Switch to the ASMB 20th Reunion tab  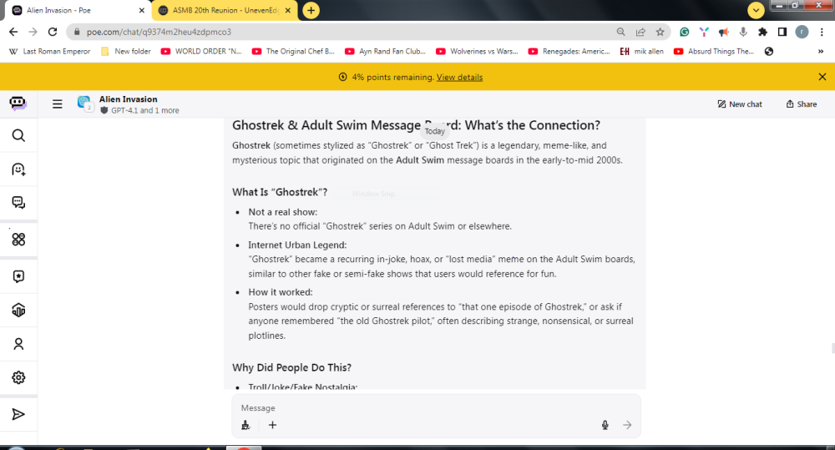coord(225,11)
